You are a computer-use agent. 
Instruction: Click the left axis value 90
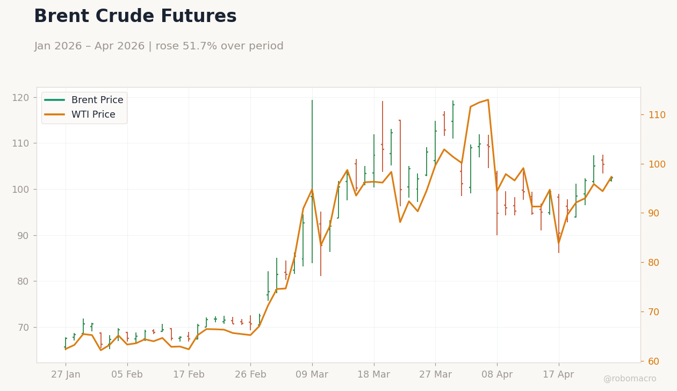click(x=23, y=236)
